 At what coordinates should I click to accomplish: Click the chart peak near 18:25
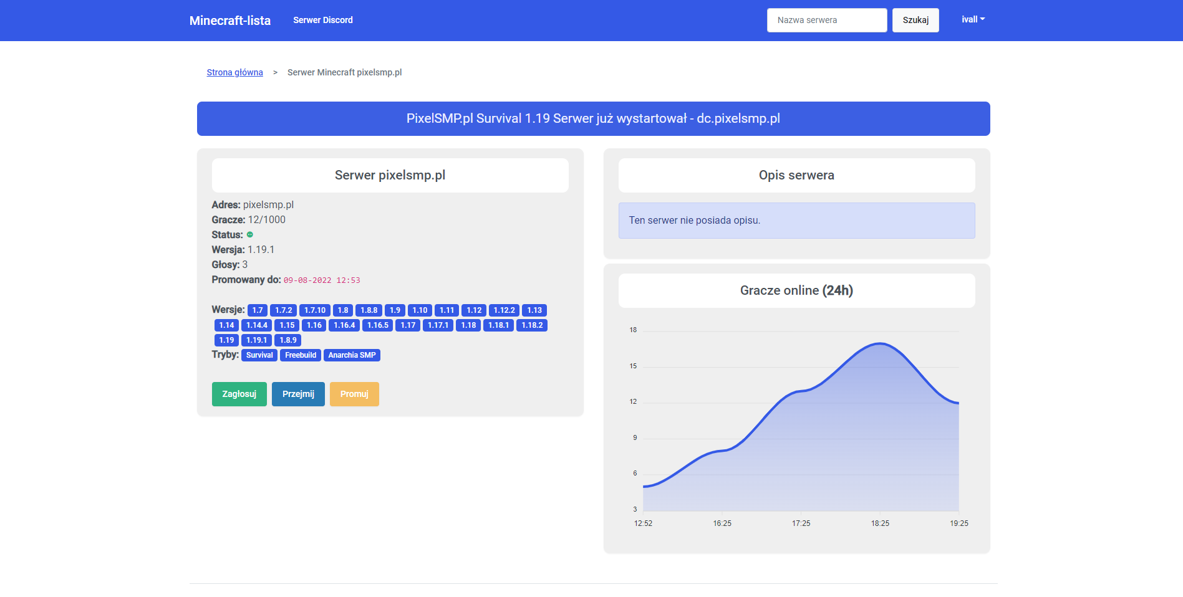879,343
